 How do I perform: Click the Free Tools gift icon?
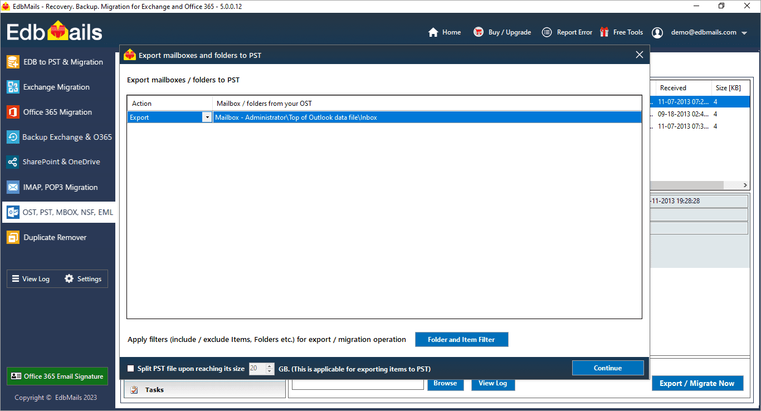click(x=604, y=32)
